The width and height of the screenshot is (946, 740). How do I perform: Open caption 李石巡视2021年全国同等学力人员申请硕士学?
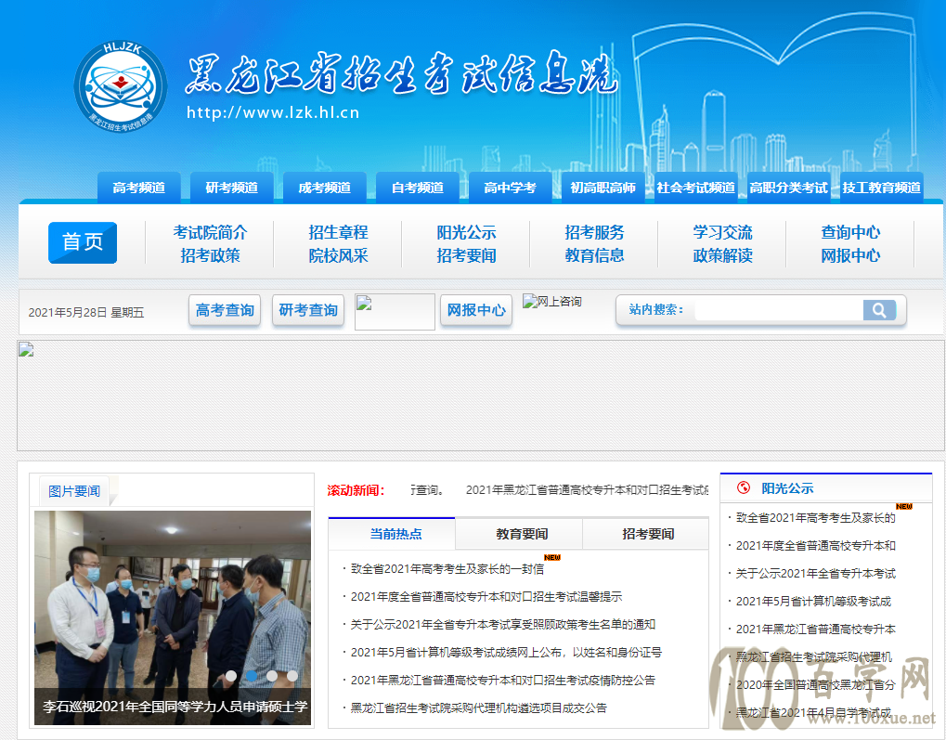click(175, 707)
